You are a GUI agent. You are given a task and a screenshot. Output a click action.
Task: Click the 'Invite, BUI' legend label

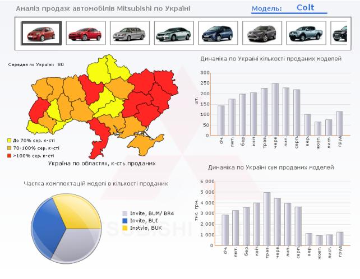[144, 221]
